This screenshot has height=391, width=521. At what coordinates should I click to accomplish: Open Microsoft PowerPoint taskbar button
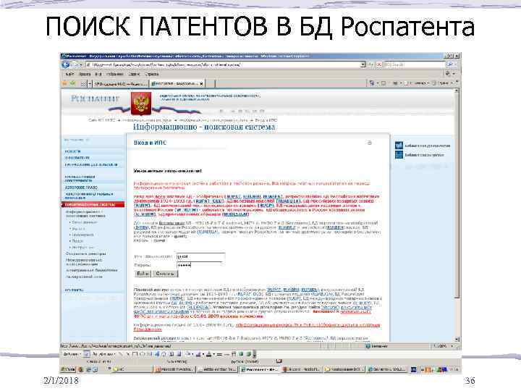[x=174, y=369]
